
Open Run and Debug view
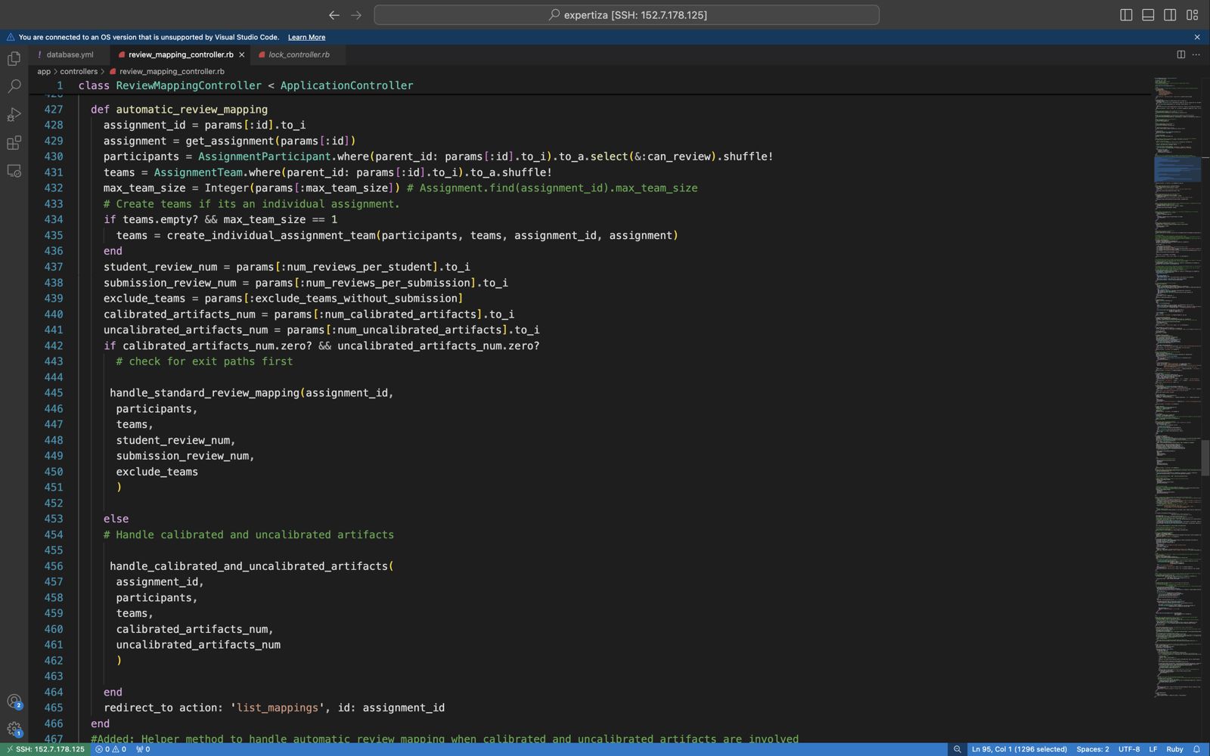point(14,115)
